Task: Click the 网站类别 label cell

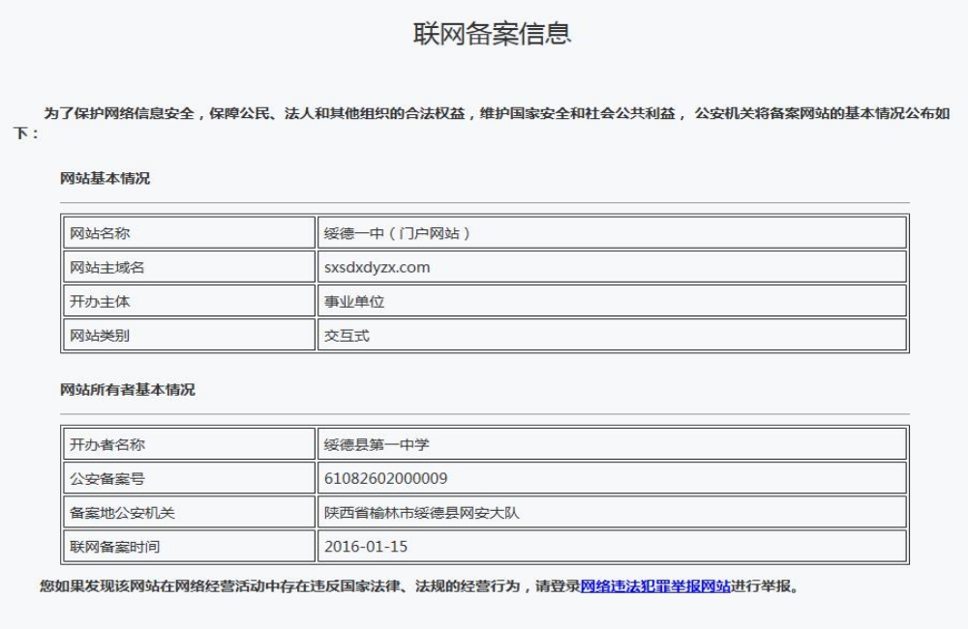Action: click(x=189, y=335)
